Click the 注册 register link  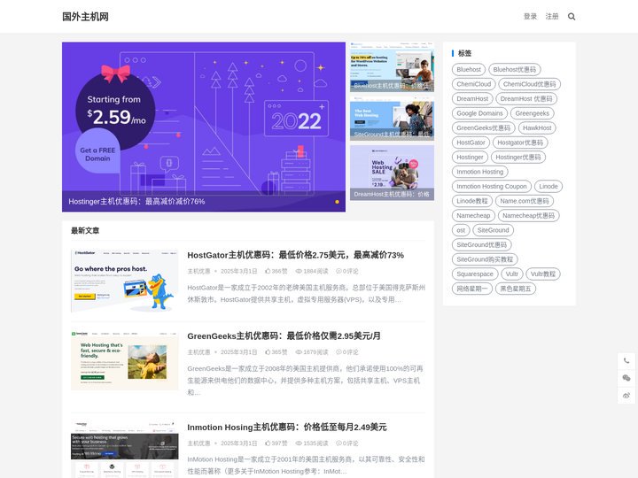552,16
